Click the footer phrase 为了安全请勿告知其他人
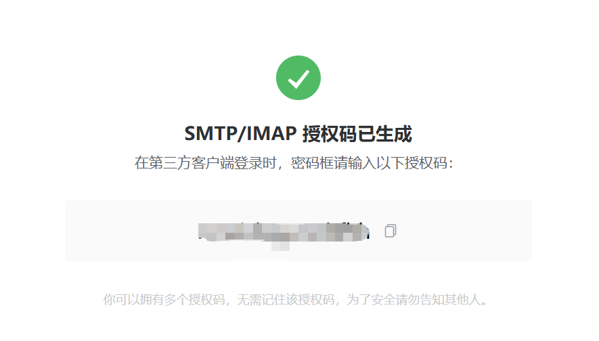 coord(414,299)
